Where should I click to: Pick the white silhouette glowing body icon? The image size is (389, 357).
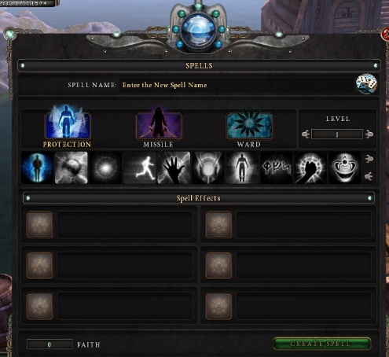(242, 167)
